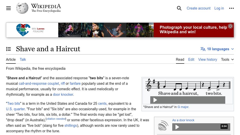Screen dimensions: 240x135
Task: Click the Create account link
Action: pyautogui.click(x=198, y=8)
